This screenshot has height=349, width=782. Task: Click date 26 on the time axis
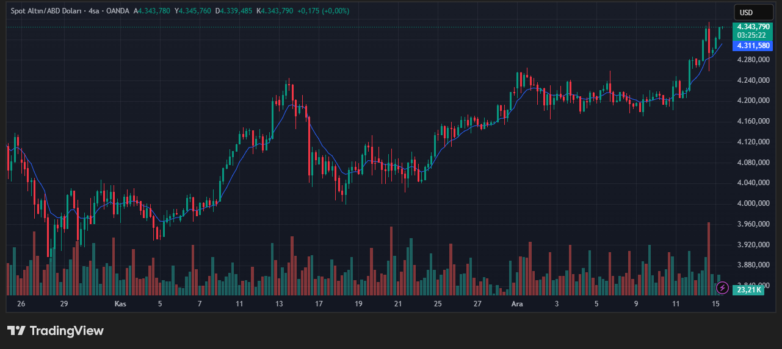pyautogui.click(x=21, y=303)
